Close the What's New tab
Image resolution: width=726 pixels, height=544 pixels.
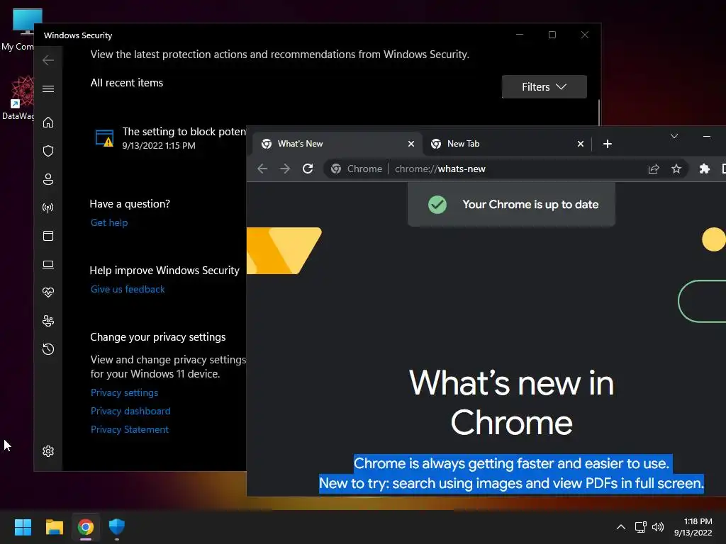pos(411,144)
